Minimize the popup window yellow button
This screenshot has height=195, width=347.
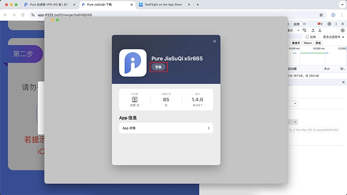[52, 20]
